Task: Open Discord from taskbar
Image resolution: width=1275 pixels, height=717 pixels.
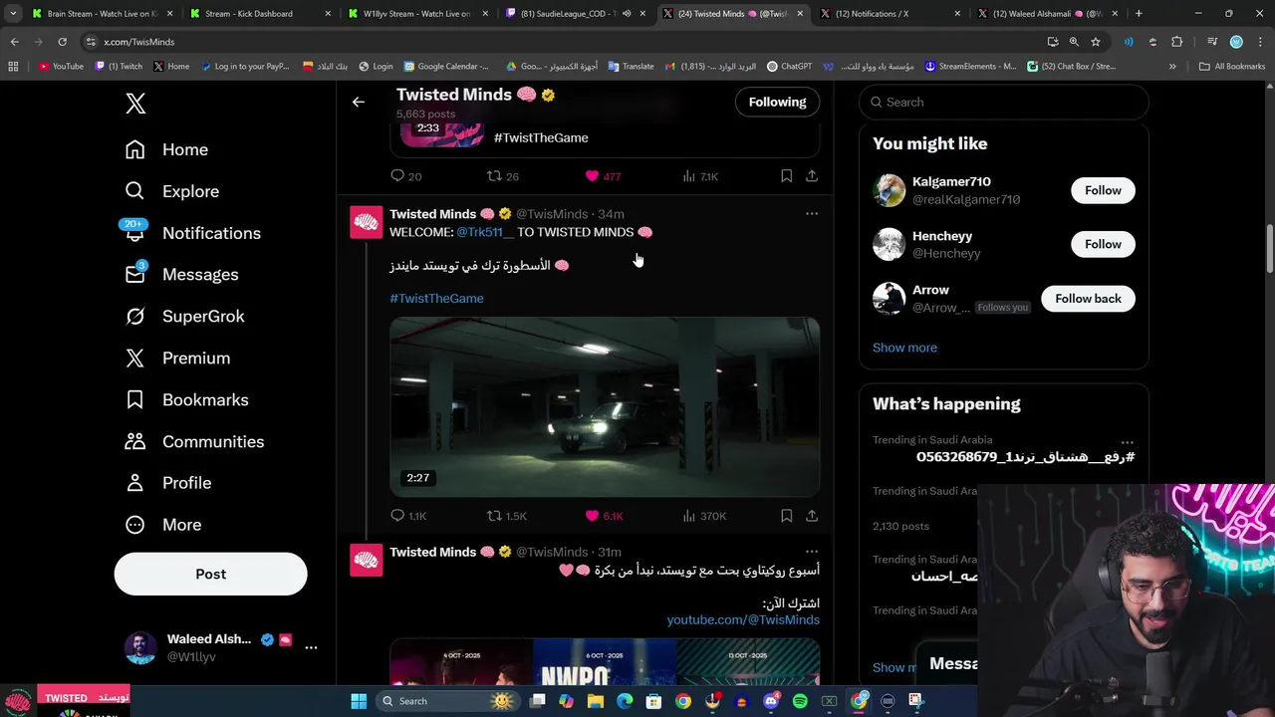Action: [771, 701]
